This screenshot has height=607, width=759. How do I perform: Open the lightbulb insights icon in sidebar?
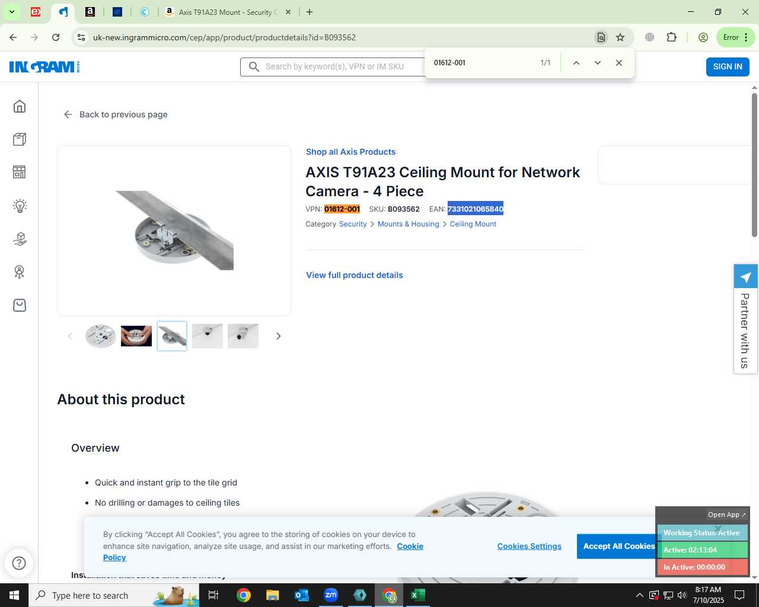click(20, 206)
